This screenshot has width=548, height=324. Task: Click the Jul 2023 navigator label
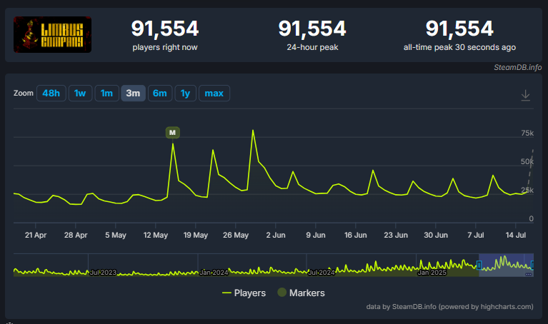(x=103, y=273)
